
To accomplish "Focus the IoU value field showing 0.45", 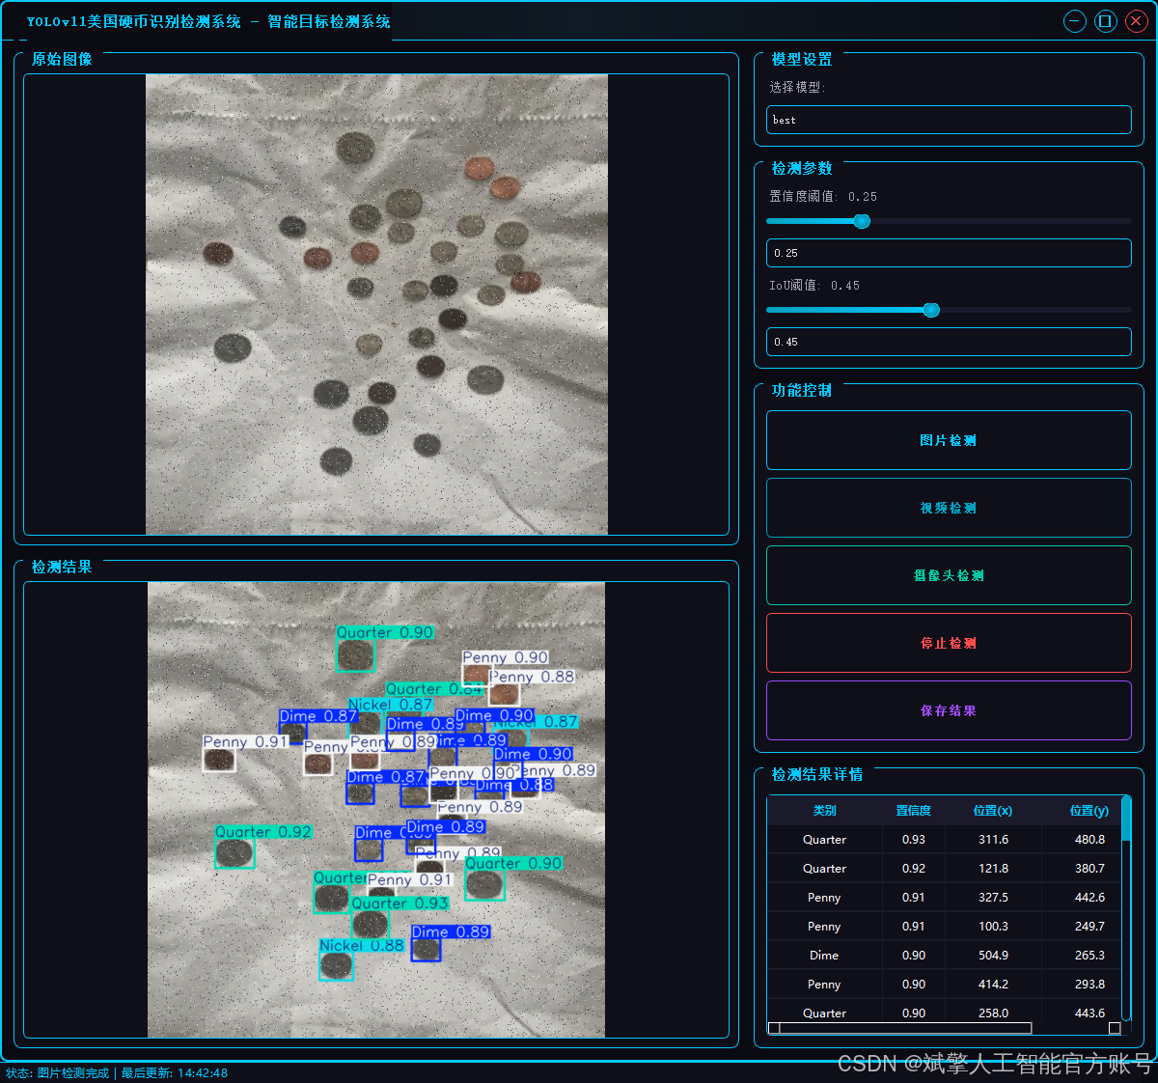I will (949, 342).
